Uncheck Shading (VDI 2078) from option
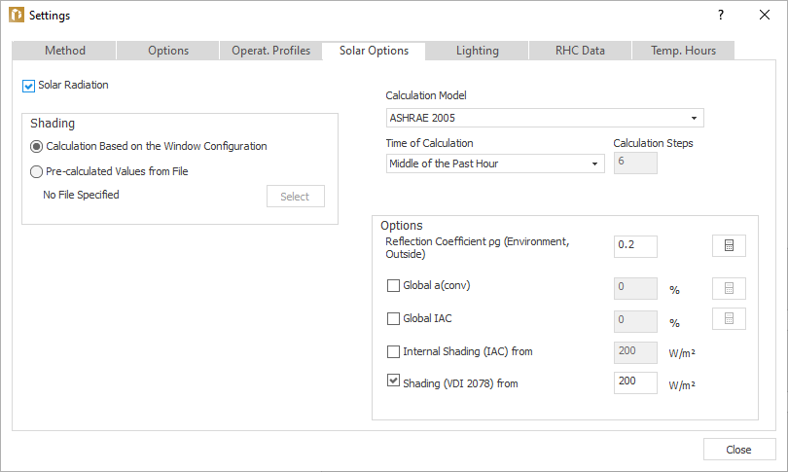This screenshot has height=472, width=788. point(393,381)
